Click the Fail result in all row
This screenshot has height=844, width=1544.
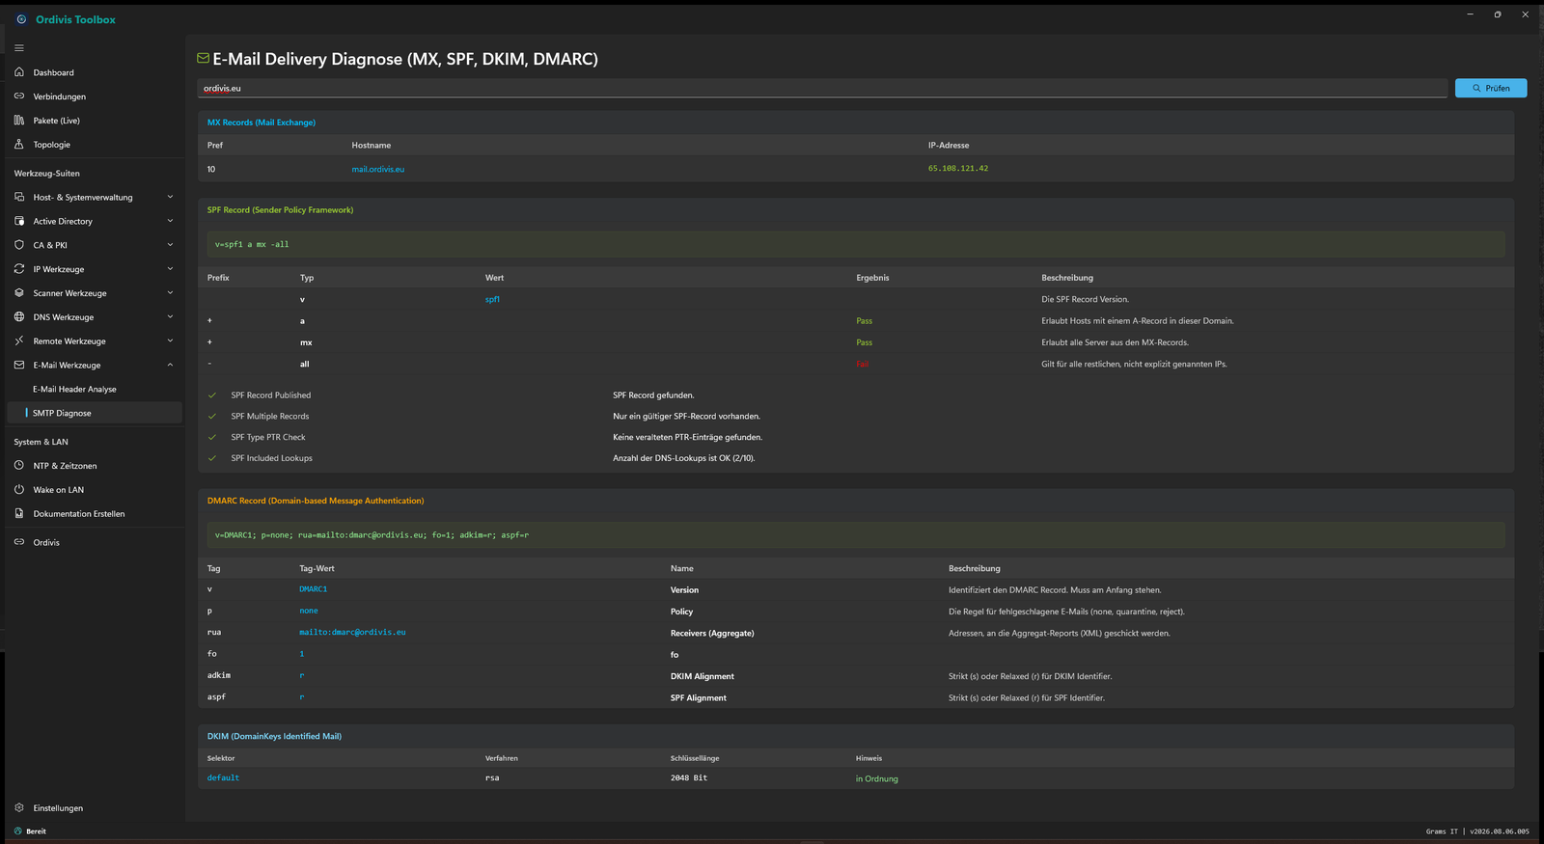(863, 365)
